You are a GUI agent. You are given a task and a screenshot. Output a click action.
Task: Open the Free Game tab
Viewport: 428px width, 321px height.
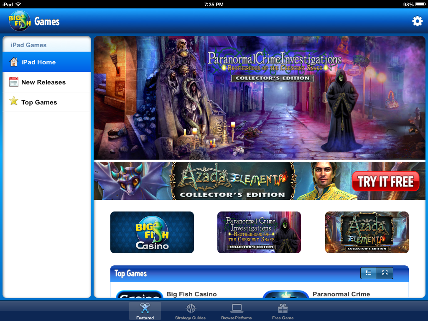coord(283,311)
